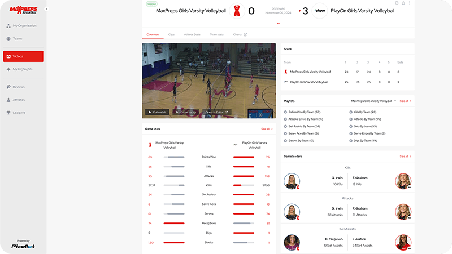Click PlayOn logo icon in Score table
Screen dimensions: 452x254
[x=286, y=82]
